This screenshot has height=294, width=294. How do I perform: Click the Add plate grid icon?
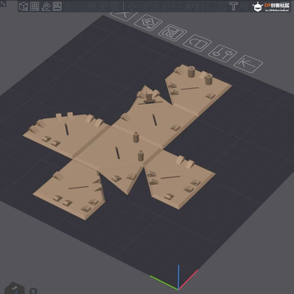coord(35,6)
